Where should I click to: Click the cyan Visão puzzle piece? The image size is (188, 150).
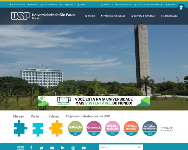[38, 130]
